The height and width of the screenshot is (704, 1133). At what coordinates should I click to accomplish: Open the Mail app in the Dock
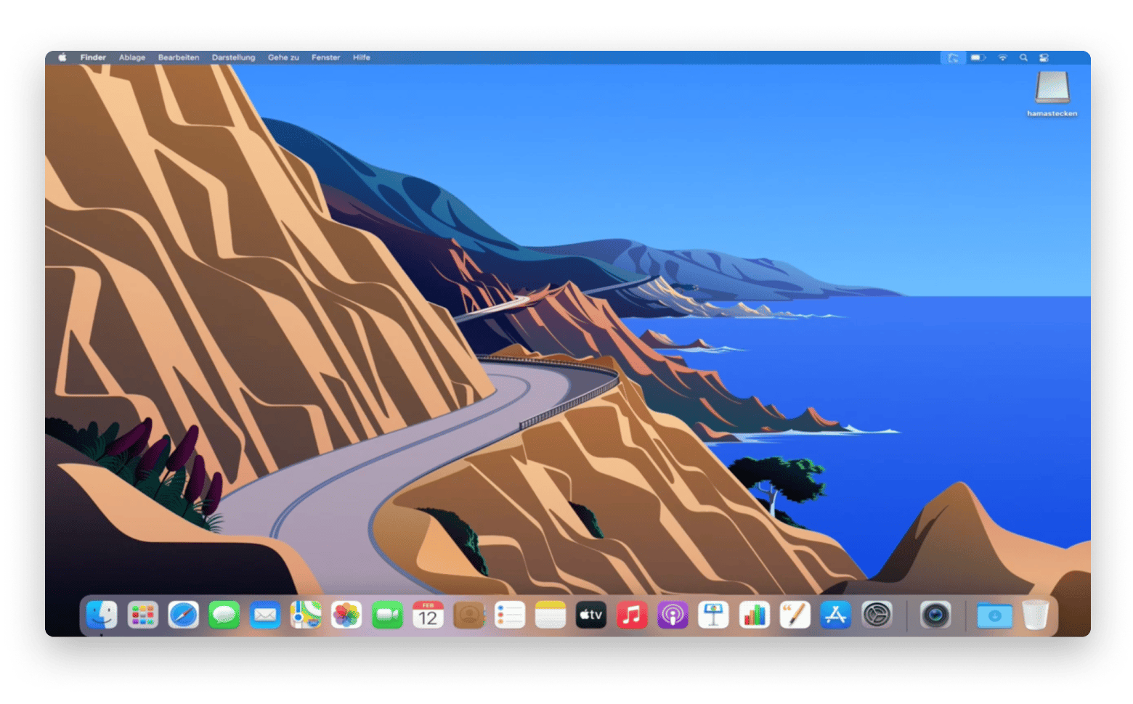265,615
